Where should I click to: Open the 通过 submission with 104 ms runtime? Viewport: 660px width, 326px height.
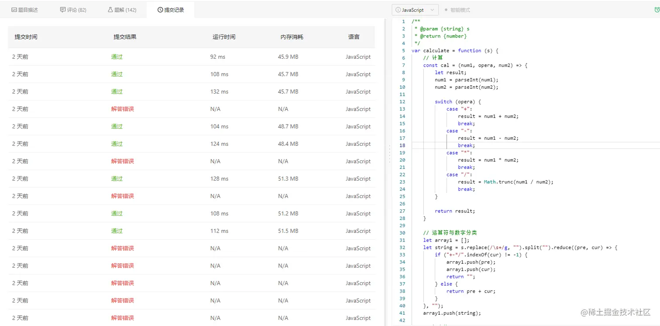pyautogui.click(x=117, y=126)
